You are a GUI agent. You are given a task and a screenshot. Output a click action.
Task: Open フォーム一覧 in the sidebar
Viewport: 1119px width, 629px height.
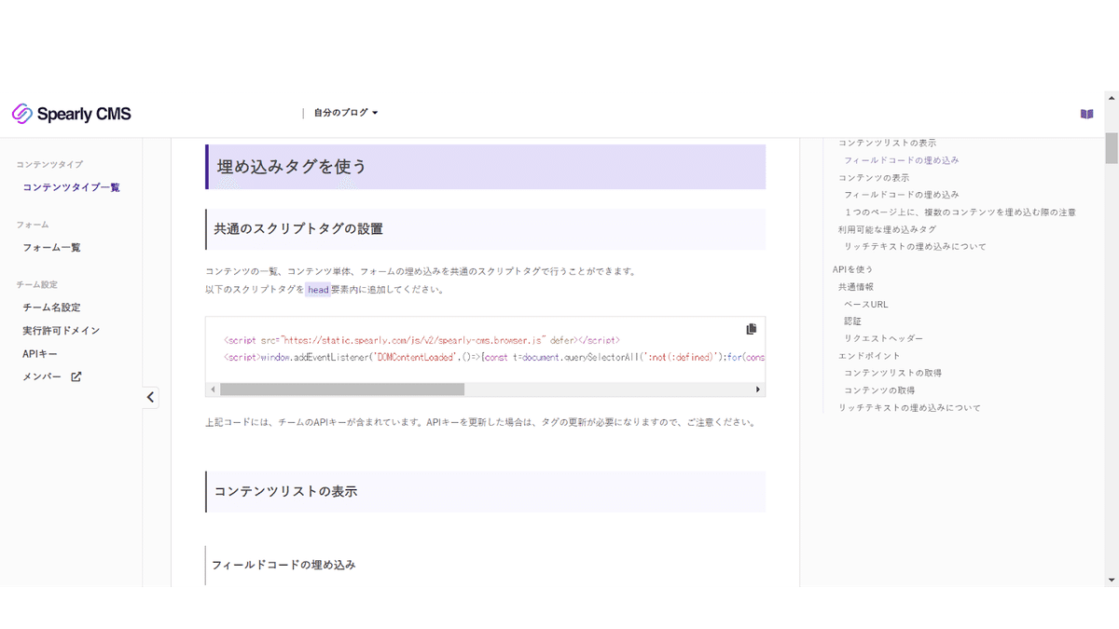click(x=51, y=248)
